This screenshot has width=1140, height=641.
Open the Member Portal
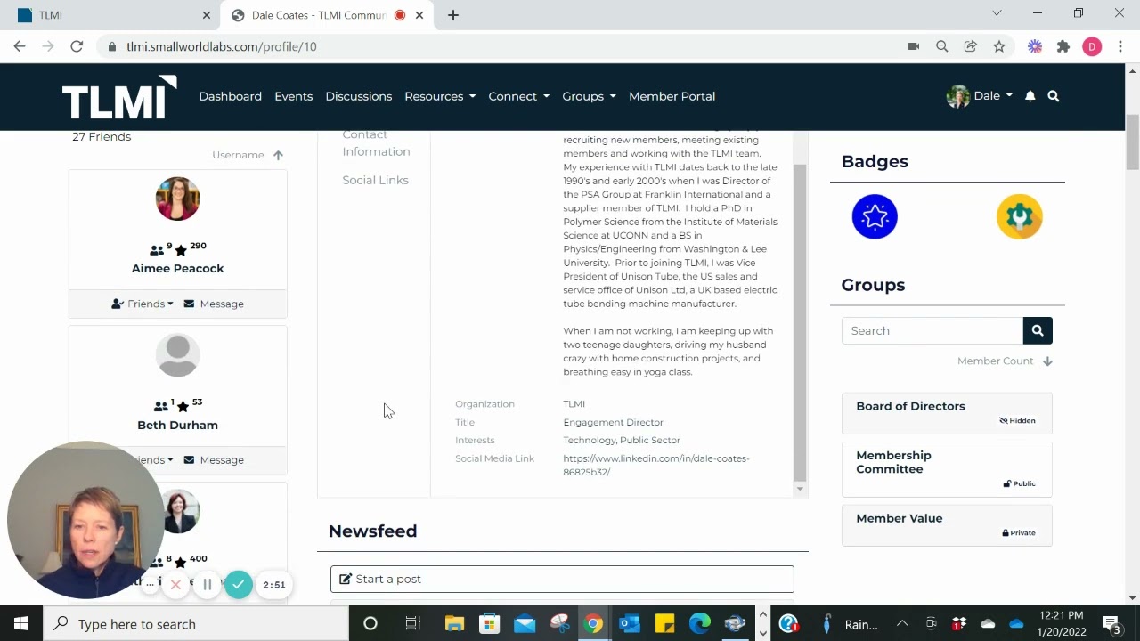[x=672, y=96]
